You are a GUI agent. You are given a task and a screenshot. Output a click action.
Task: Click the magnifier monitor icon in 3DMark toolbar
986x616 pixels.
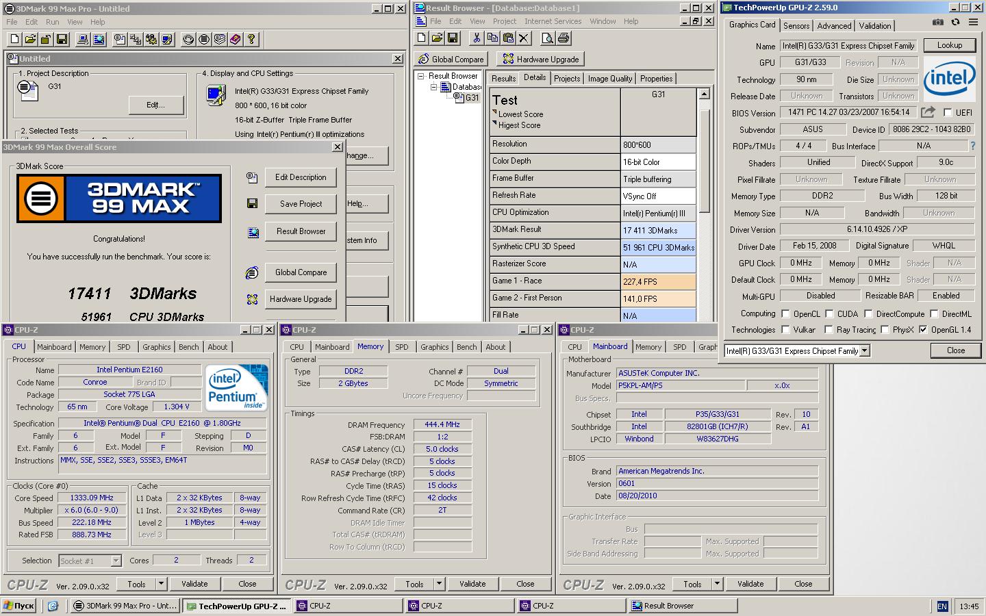[99, 39]
